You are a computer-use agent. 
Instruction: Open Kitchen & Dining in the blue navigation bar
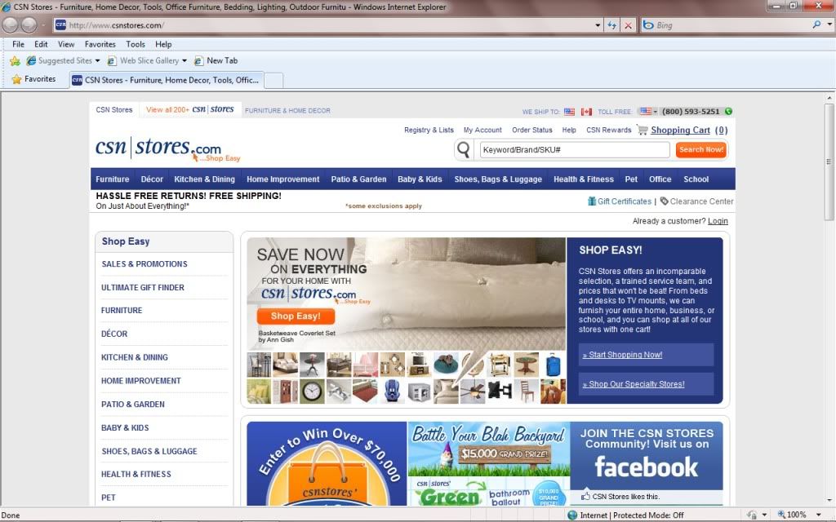(x=204, y=179)
